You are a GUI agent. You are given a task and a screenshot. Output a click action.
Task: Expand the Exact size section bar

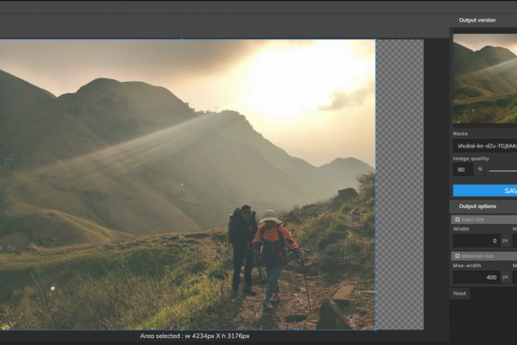pos(484,220)
